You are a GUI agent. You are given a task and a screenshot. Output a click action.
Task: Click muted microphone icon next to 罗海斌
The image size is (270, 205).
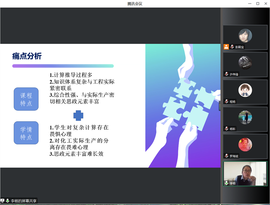[x=227, y=156]
